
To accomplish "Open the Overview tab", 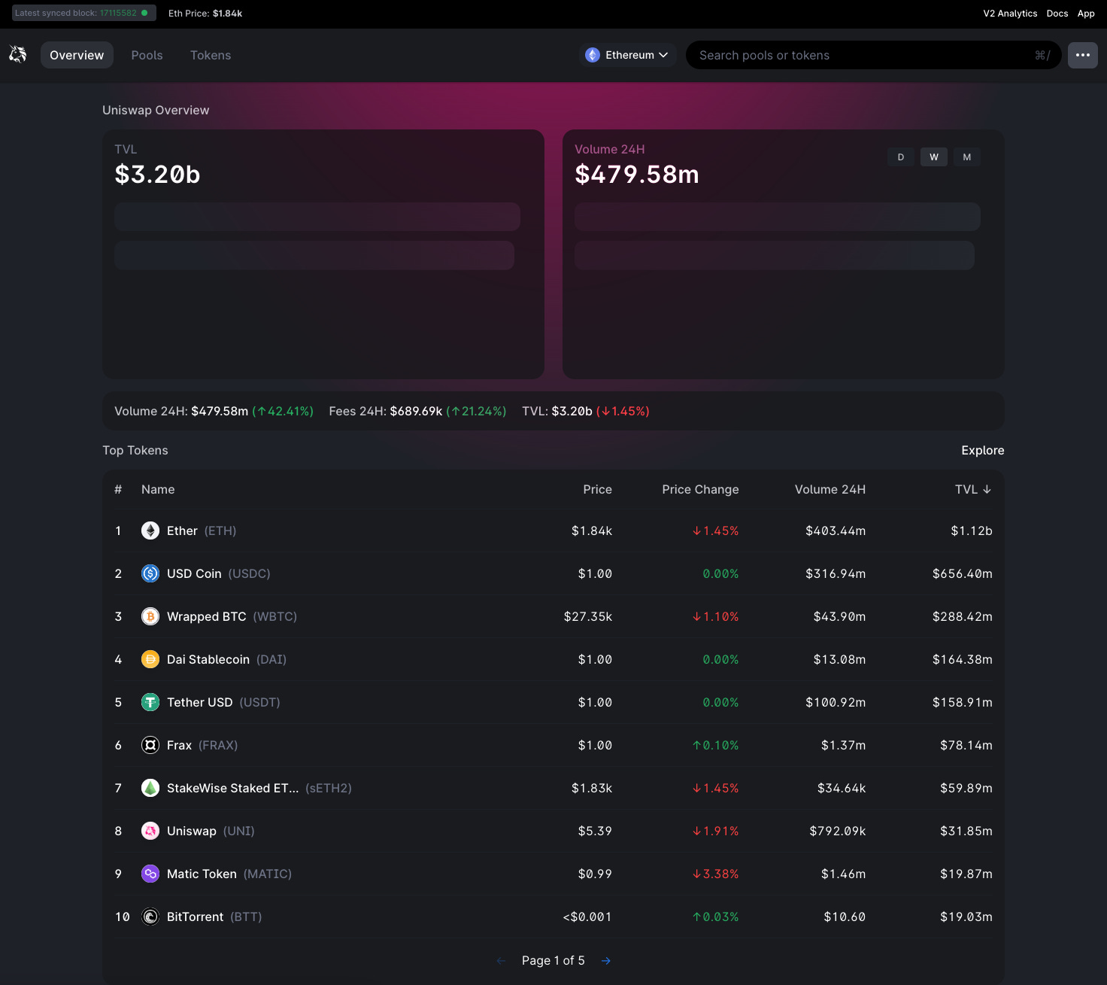I will click(77, 55).
